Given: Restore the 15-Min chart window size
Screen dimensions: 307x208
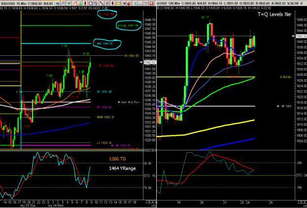Looking at the screenshot, I should click(x=146, y=3).
